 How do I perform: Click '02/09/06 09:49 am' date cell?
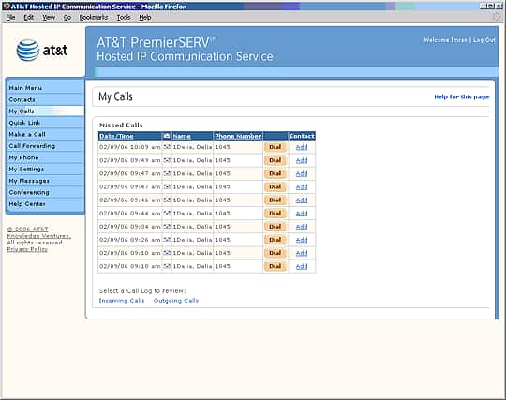[x=129, y=160]
